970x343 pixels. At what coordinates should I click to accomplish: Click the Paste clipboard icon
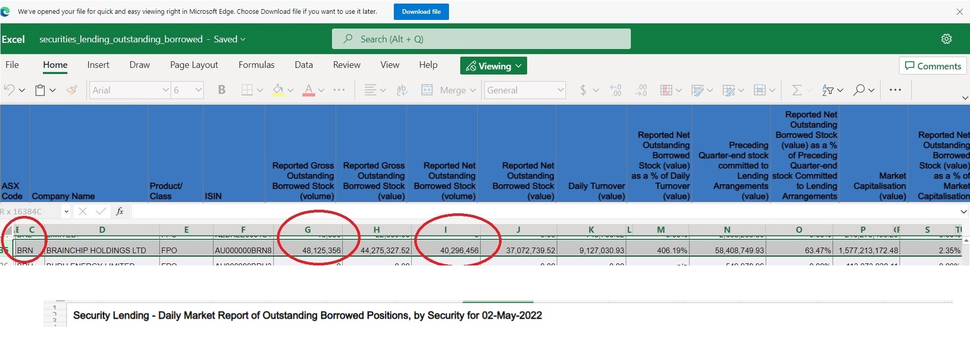point(40,90)
